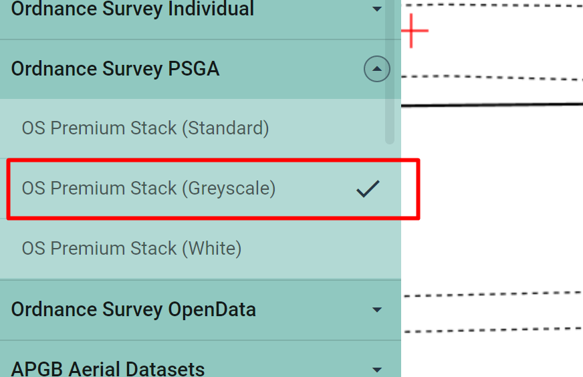Expand Ordnance Survey OpenData arrow
The image size is (583, 377).
coord(377,309)
